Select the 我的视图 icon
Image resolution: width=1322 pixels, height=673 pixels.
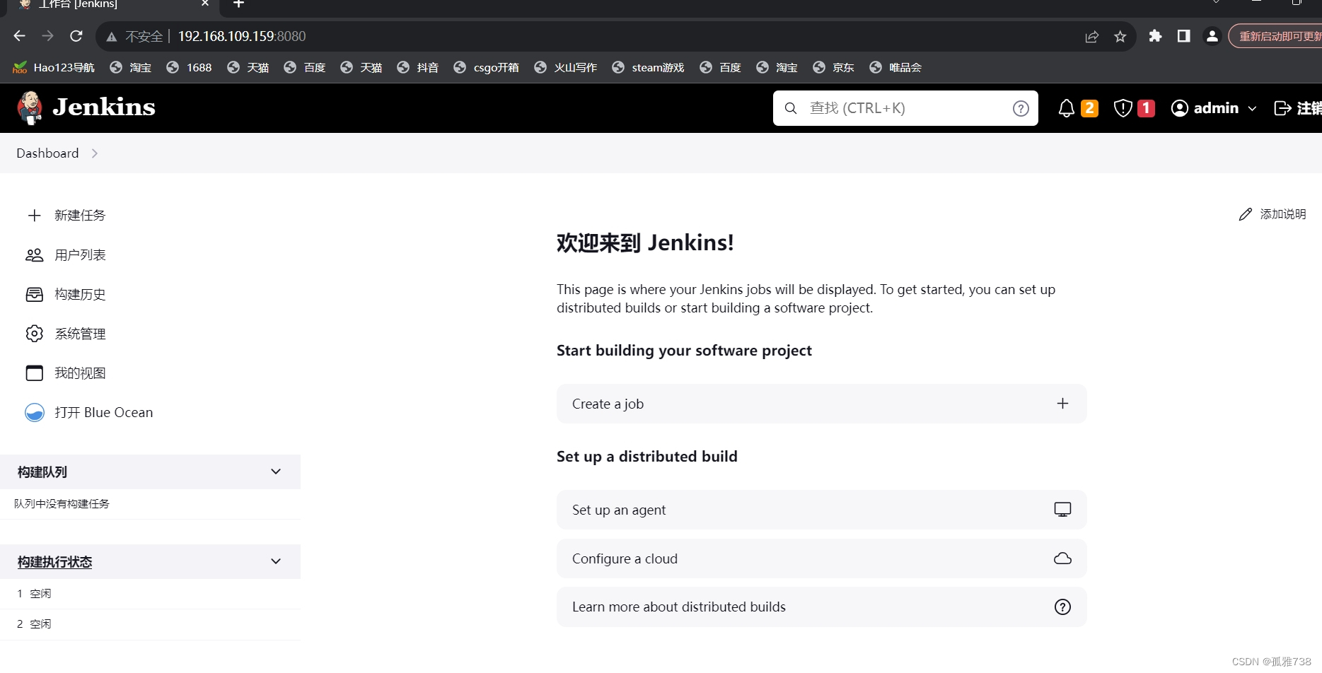click(34, 373)
